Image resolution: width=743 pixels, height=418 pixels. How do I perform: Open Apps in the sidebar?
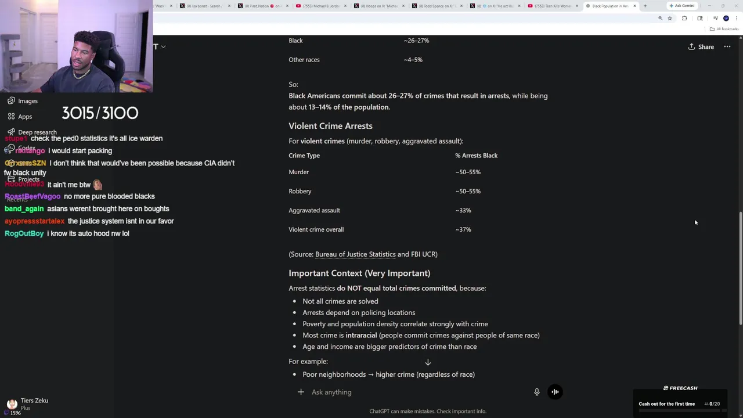[x=24, y=117]
